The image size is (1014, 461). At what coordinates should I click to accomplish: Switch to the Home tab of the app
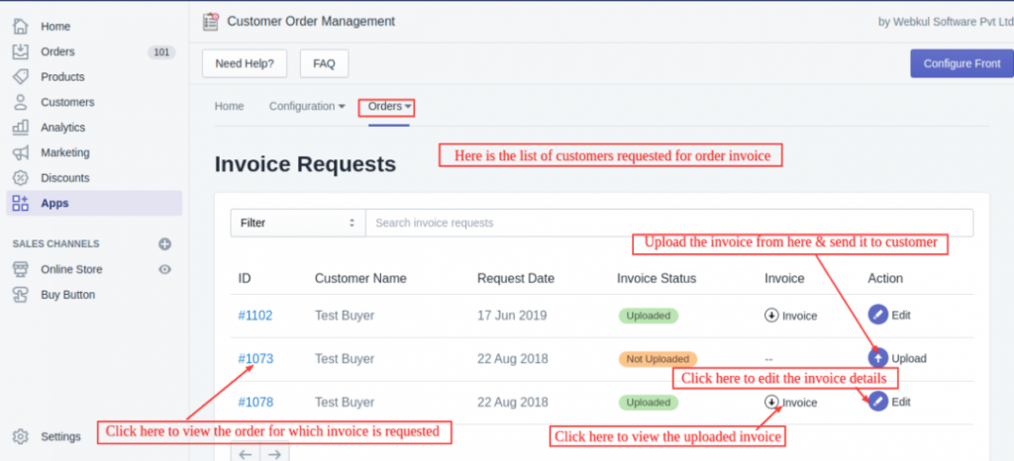(x=229, y=107)
